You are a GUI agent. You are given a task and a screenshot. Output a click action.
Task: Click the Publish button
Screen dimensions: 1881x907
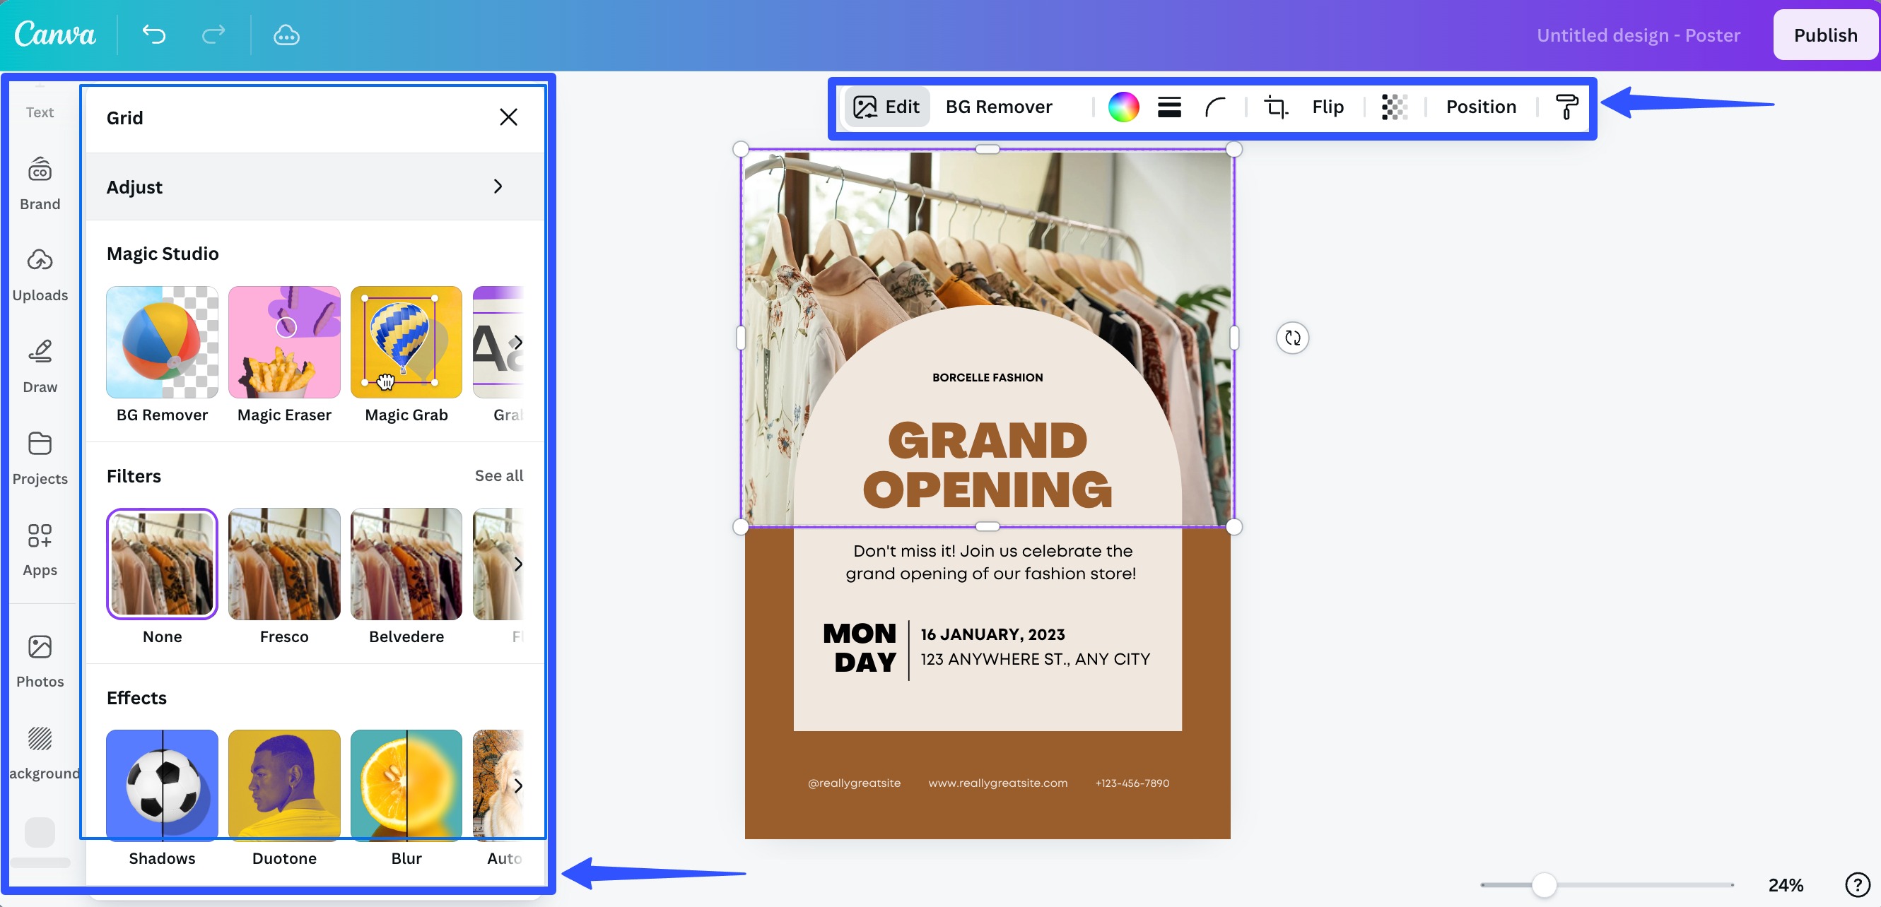point(1824,35)
